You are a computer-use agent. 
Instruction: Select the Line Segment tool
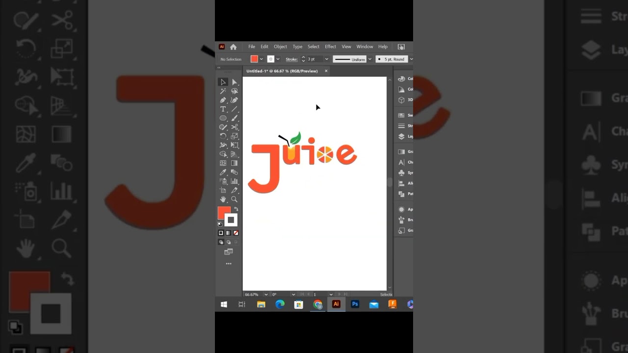pyautogui.click(x=234, y=109)
